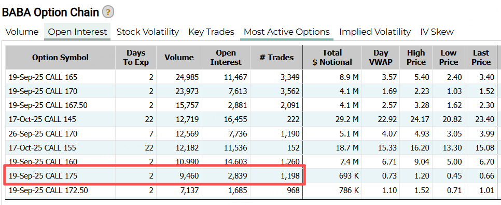Sort by Option Symbol column header

(x=60, y=58)
